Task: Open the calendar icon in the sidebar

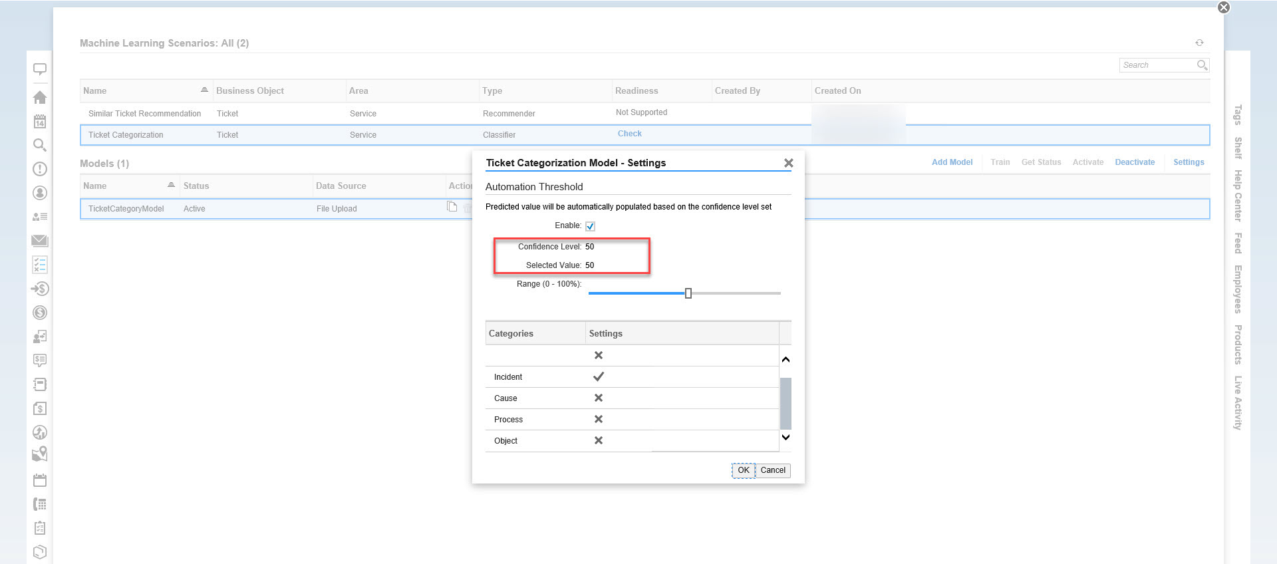Action: [40, 121]
